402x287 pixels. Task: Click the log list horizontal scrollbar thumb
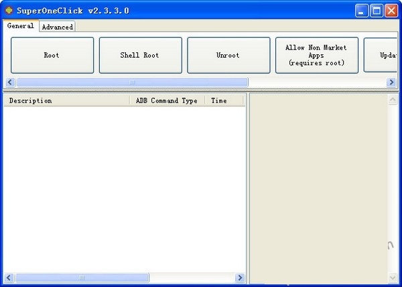(x=82, y=278)
